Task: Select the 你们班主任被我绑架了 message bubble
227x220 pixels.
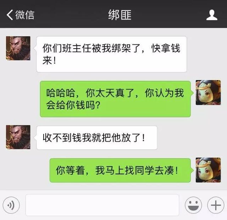Action: (x=111, y=54)
